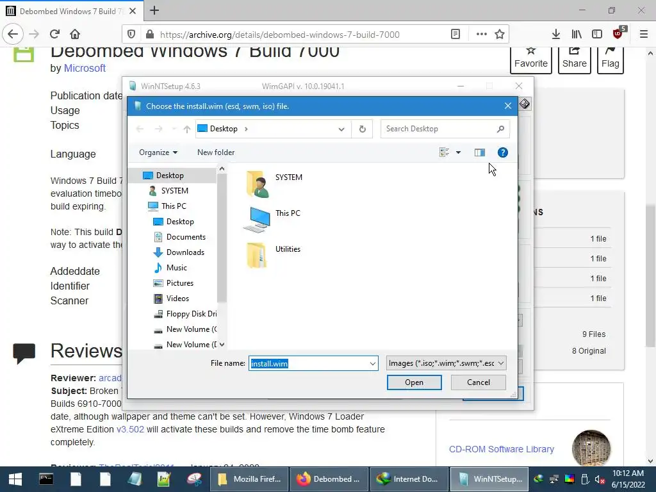Open file dialog help icon

[x=502, y=152]
